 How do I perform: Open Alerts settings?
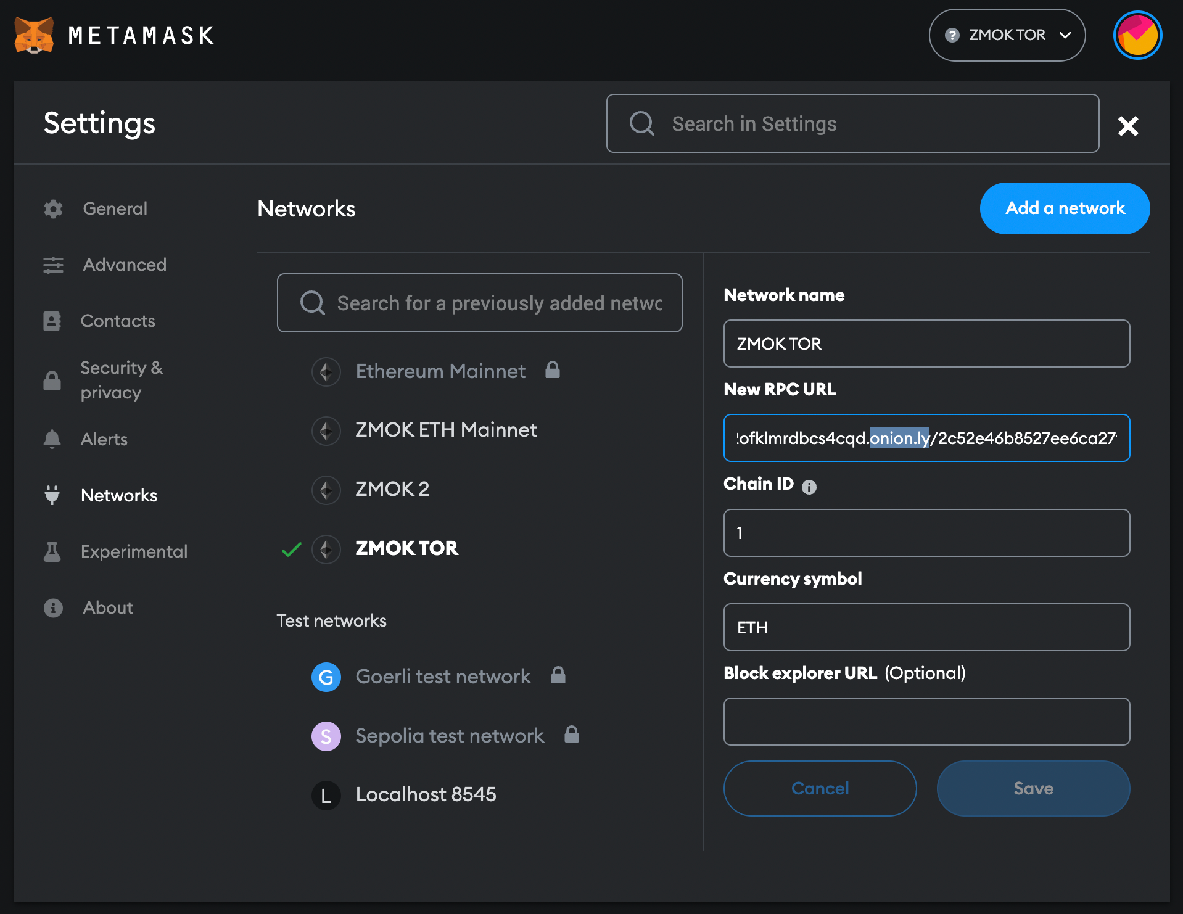[104, 439]
